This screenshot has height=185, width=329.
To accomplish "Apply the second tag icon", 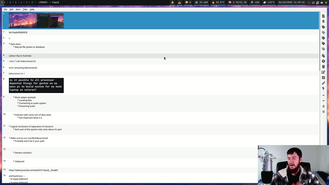I will (323, 32).
